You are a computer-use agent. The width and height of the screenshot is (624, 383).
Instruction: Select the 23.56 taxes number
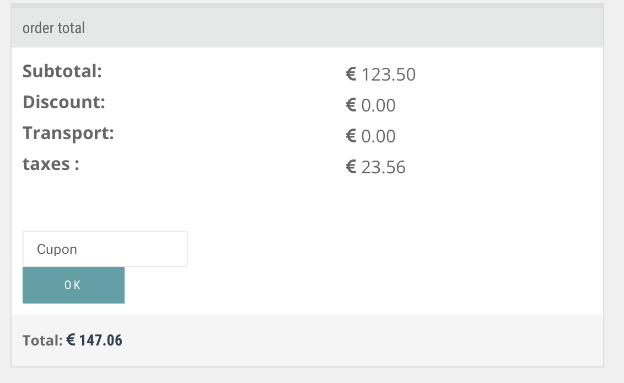pyautogui.click(x=384, y=167)
